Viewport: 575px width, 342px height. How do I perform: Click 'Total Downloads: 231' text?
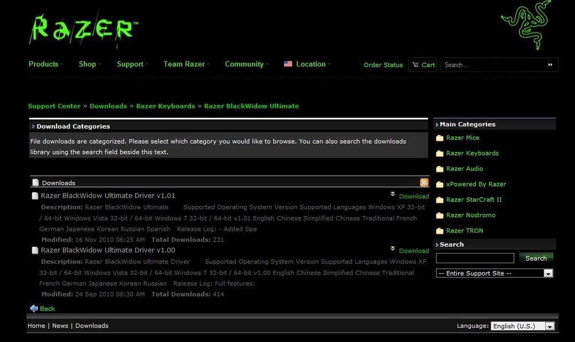click(x=187, y=240)
